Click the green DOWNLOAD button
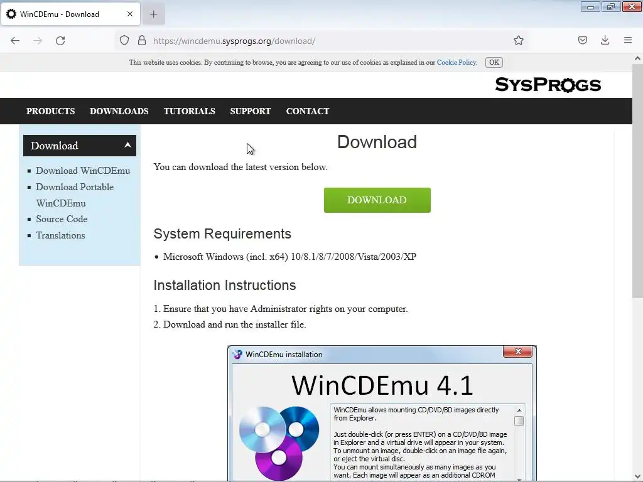Image resolution: width=643 pixels, height=482 pixels. pos(377,200)
